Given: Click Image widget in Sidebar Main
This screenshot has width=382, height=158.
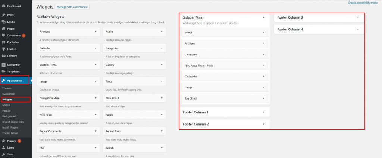Looking at the screenshot, I should click(x=225, y=87).
